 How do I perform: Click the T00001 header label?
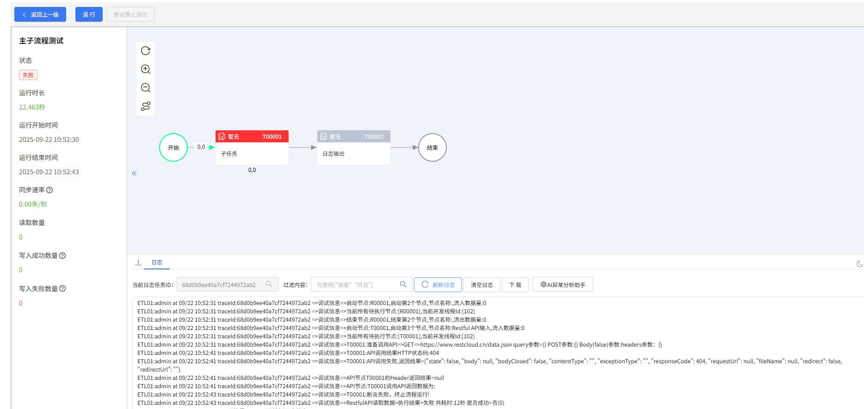coord(272,136)
